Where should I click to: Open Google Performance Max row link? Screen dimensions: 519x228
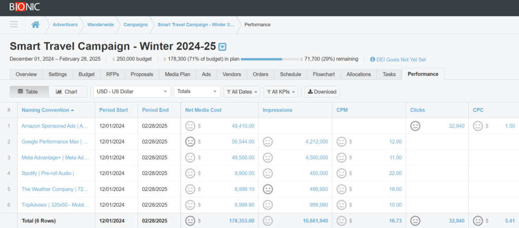point(55,142)
